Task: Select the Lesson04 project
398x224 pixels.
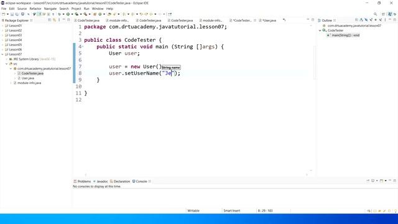Action: click(x=15, y=40)
